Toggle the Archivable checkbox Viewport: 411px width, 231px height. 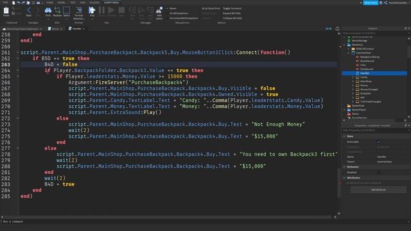pos(378,142)
